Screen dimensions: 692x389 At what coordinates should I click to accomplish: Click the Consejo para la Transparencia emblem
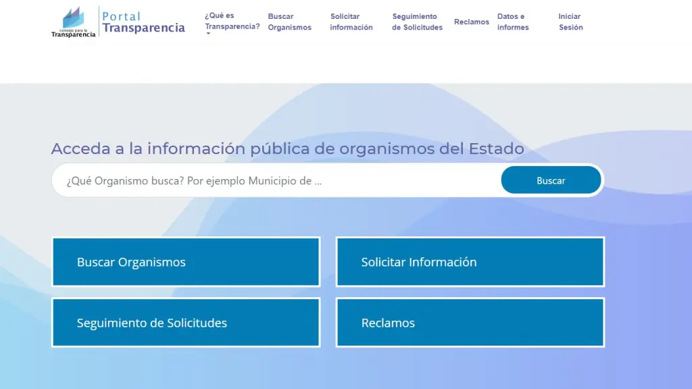point(74,20)
